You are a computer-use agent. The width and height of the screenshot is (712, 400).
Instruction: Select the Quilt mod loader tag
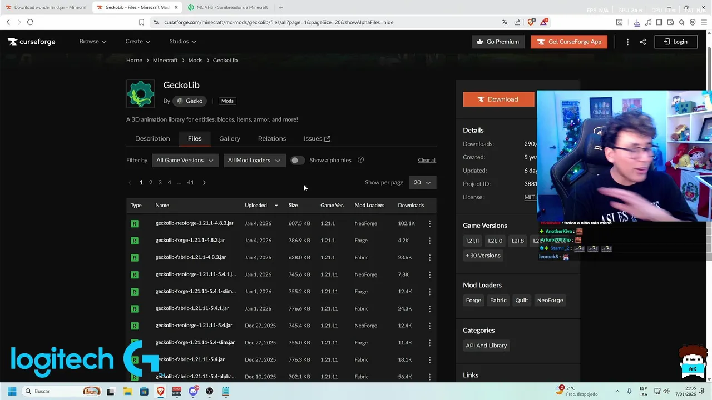[522, 301]
